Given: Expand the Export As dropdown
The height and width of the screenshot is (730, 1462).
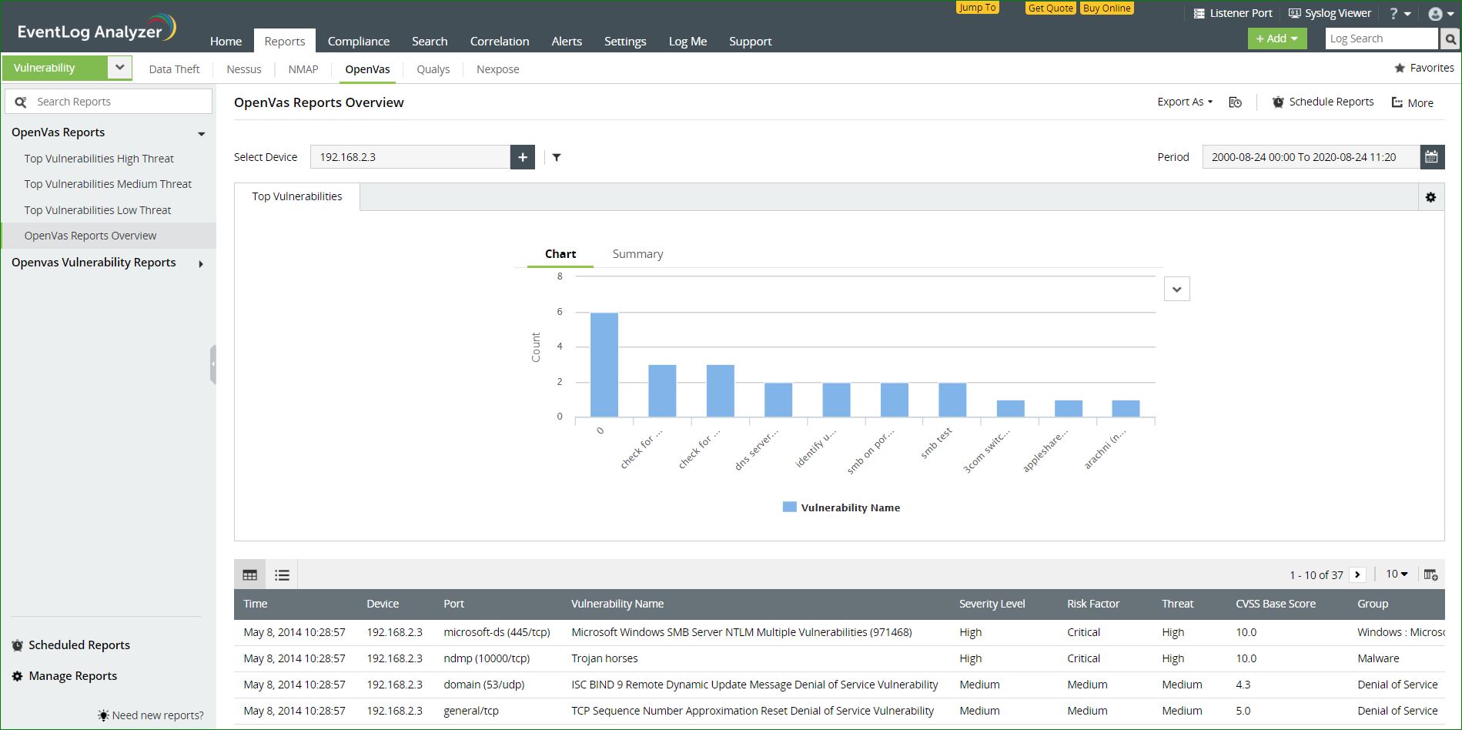Looking at the screenshot, I should pyautogui.click(x=1184, y=102).
